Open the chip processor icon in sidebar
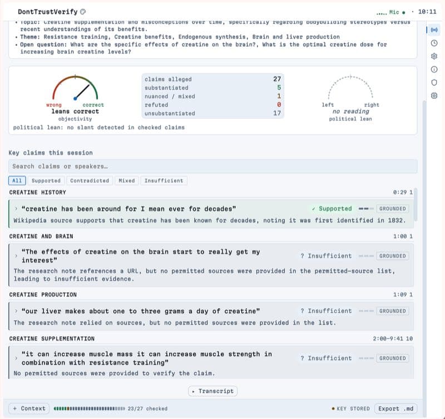 tap(434, 95)
